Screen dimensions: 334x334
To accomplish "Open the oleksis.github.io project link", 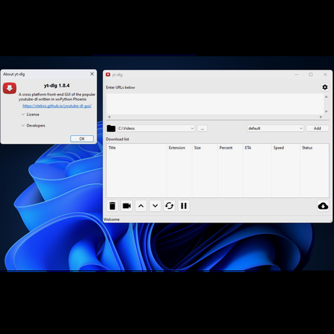I will [x=57, y=106].
